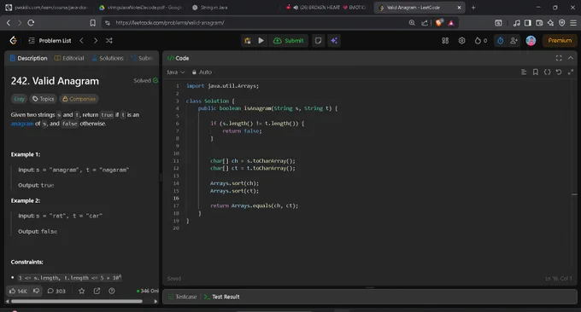Image resolution: width=581 pixels, height=312 pixels.
Task: Open LeetCode settings gear
Action: 461,41
